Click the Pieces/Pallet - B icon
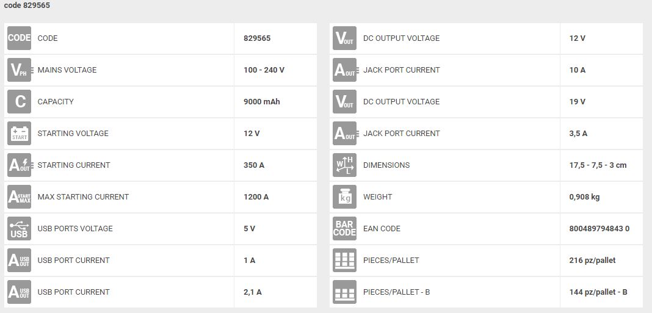The height and width of the screenshot is (313, 652). click(344, 292)
